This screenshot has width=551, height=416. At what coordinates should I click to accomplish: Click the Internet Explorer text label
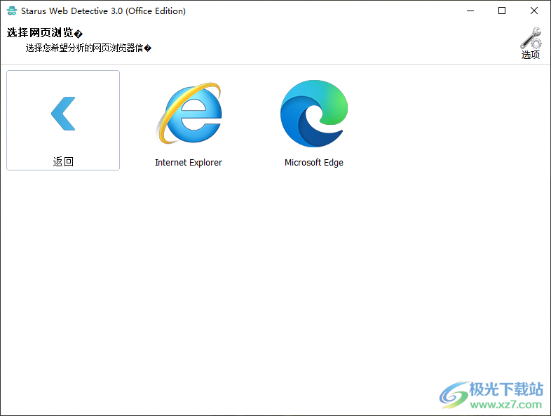pos(189,163)
